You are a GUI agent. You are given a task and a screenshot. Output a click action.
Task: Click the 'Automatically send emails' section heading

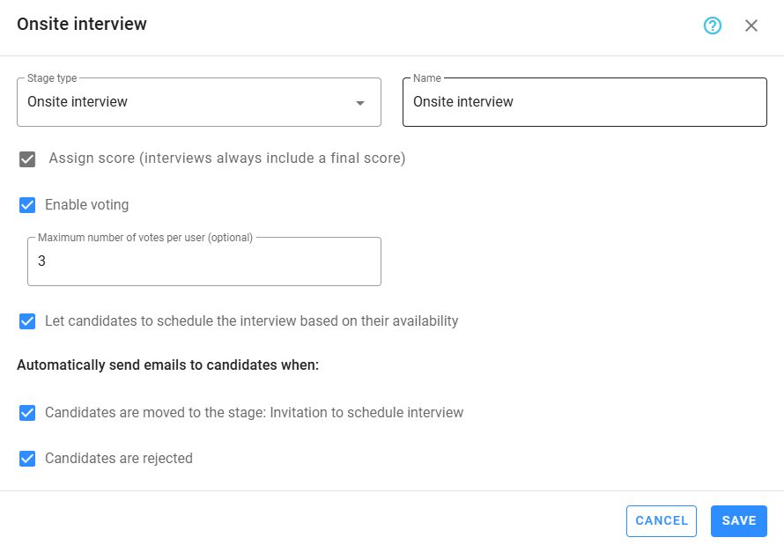(x=167, y=365)
